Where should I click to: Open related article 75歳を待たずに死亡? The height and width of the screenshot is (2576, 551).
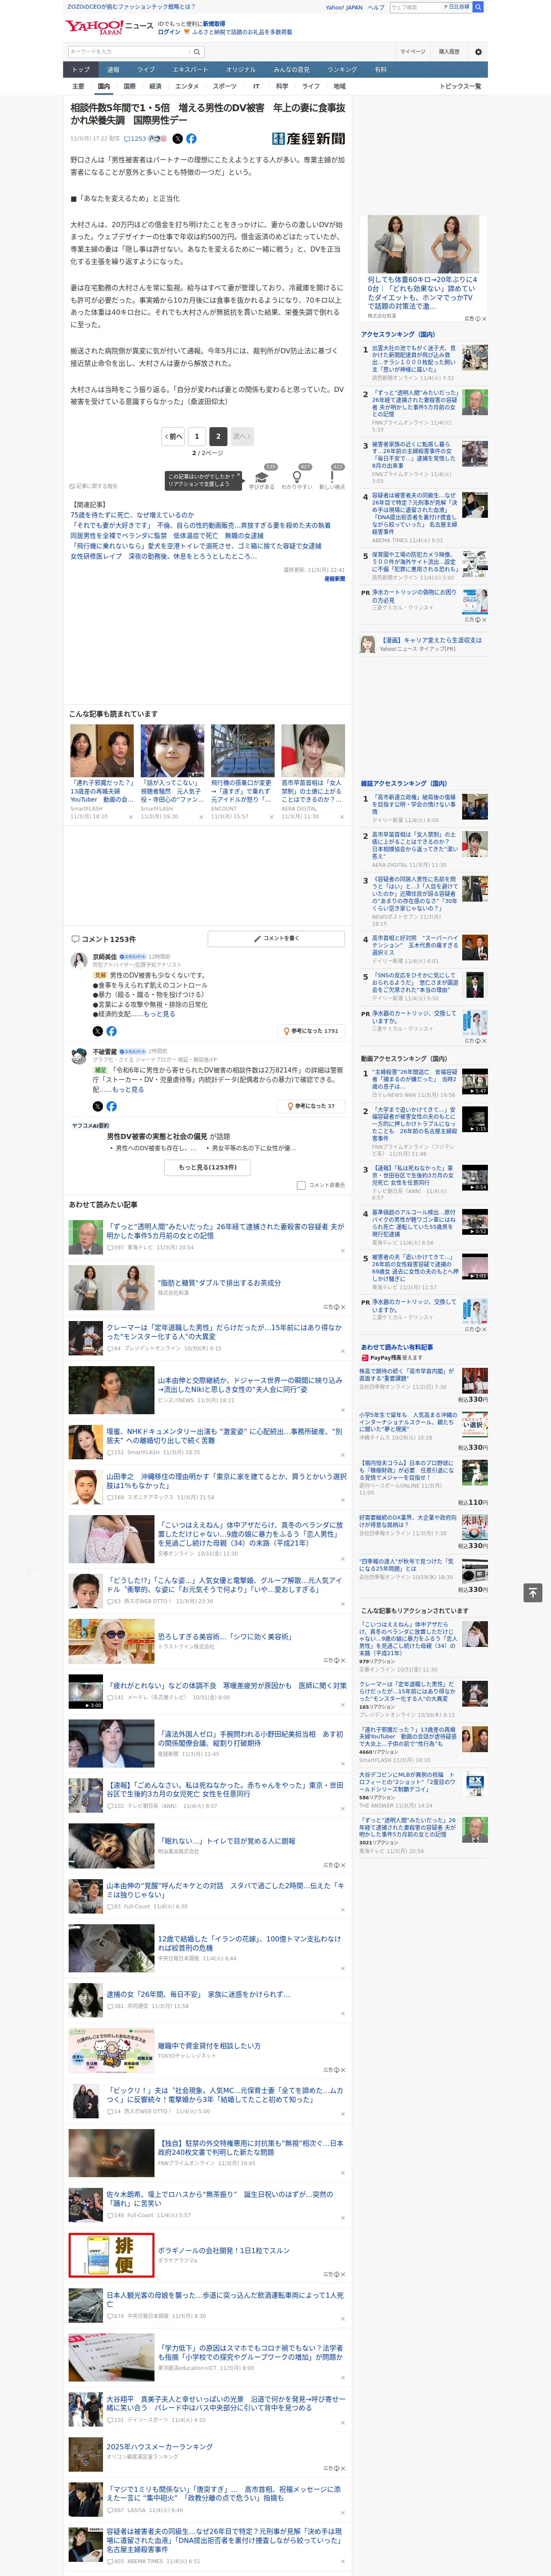(x=132, y=515)
